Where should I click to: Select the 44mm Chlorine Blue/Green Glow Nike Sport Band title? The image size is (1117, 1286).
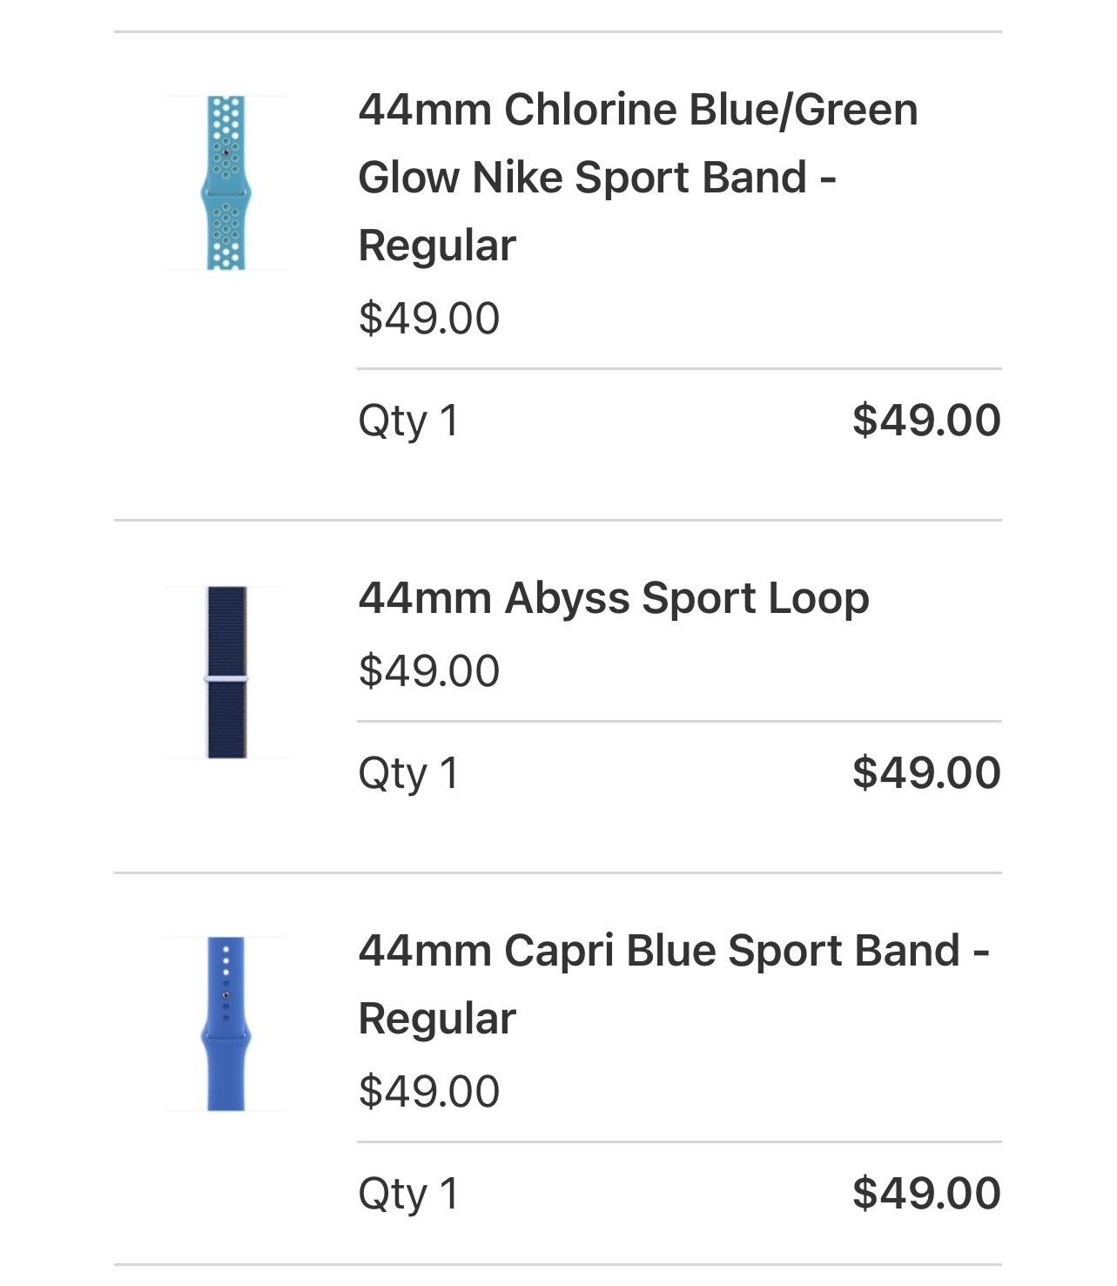(637, 178)
